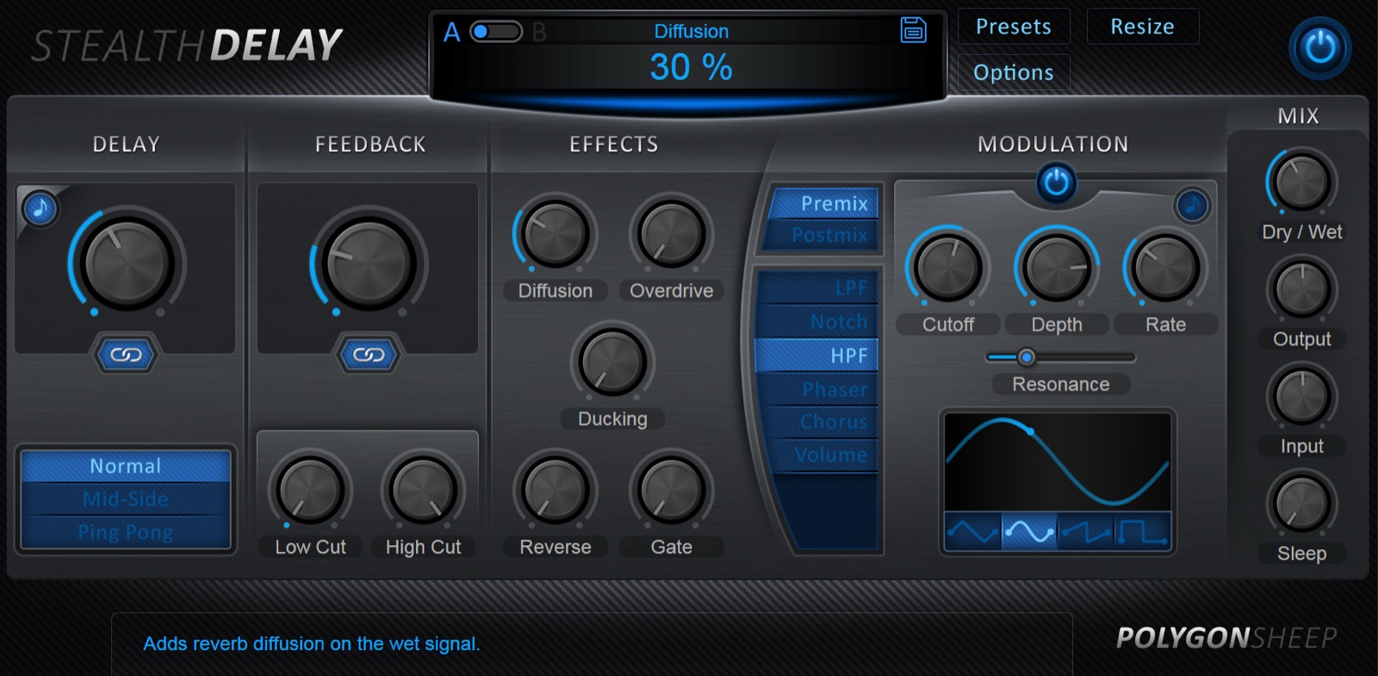The image size is (1378, 676).
Task: Toggle the main plugin power button
Action: click(x=1319, y=48)
